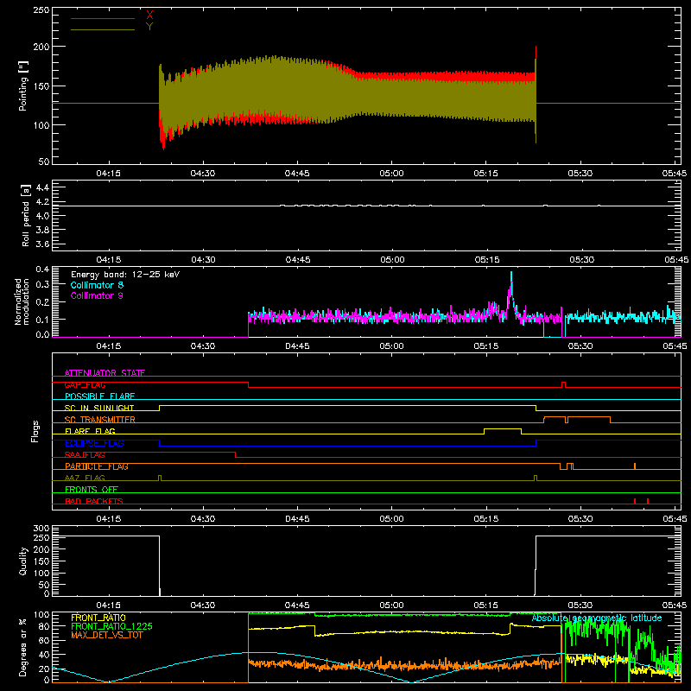
Task: Click the SC_IN_SUNLIGHT flag label
Action: [99, 408]
